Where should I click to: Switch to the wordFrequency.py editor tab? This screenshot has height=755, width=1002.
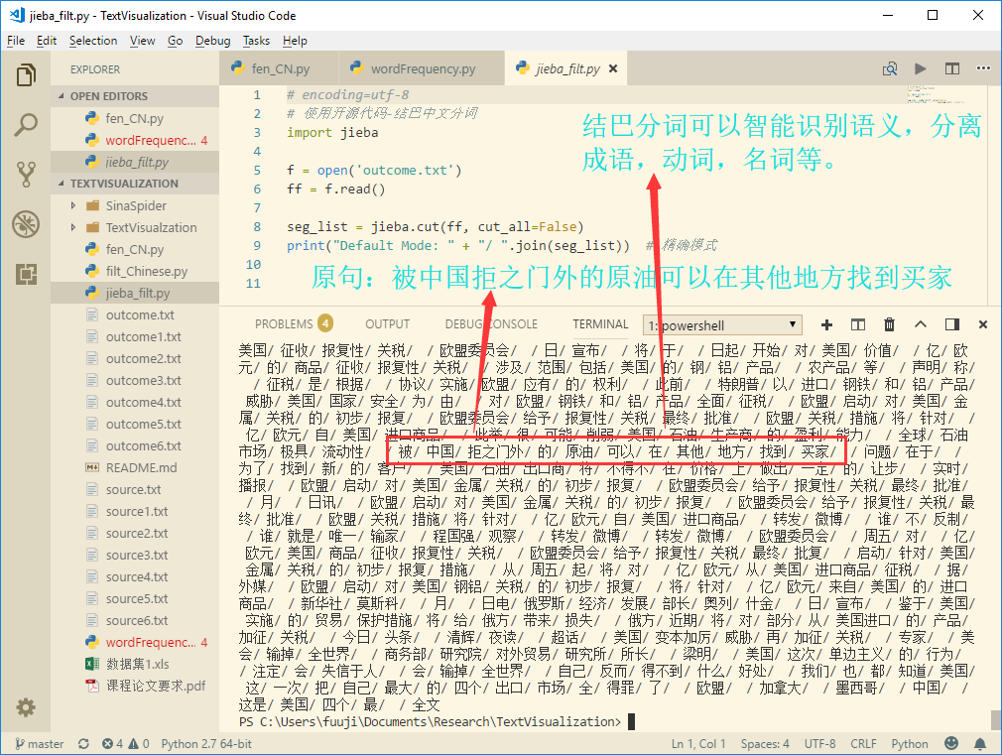pyautogui.click(x=422, y=68)
